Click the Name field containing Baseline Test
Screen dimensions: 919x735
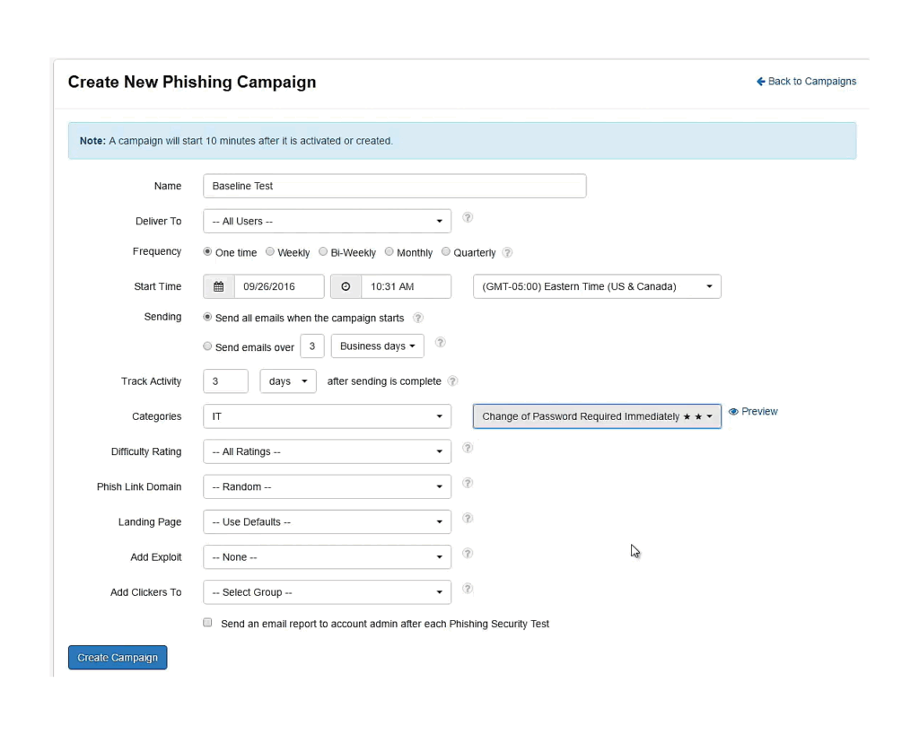pos(394,186)
